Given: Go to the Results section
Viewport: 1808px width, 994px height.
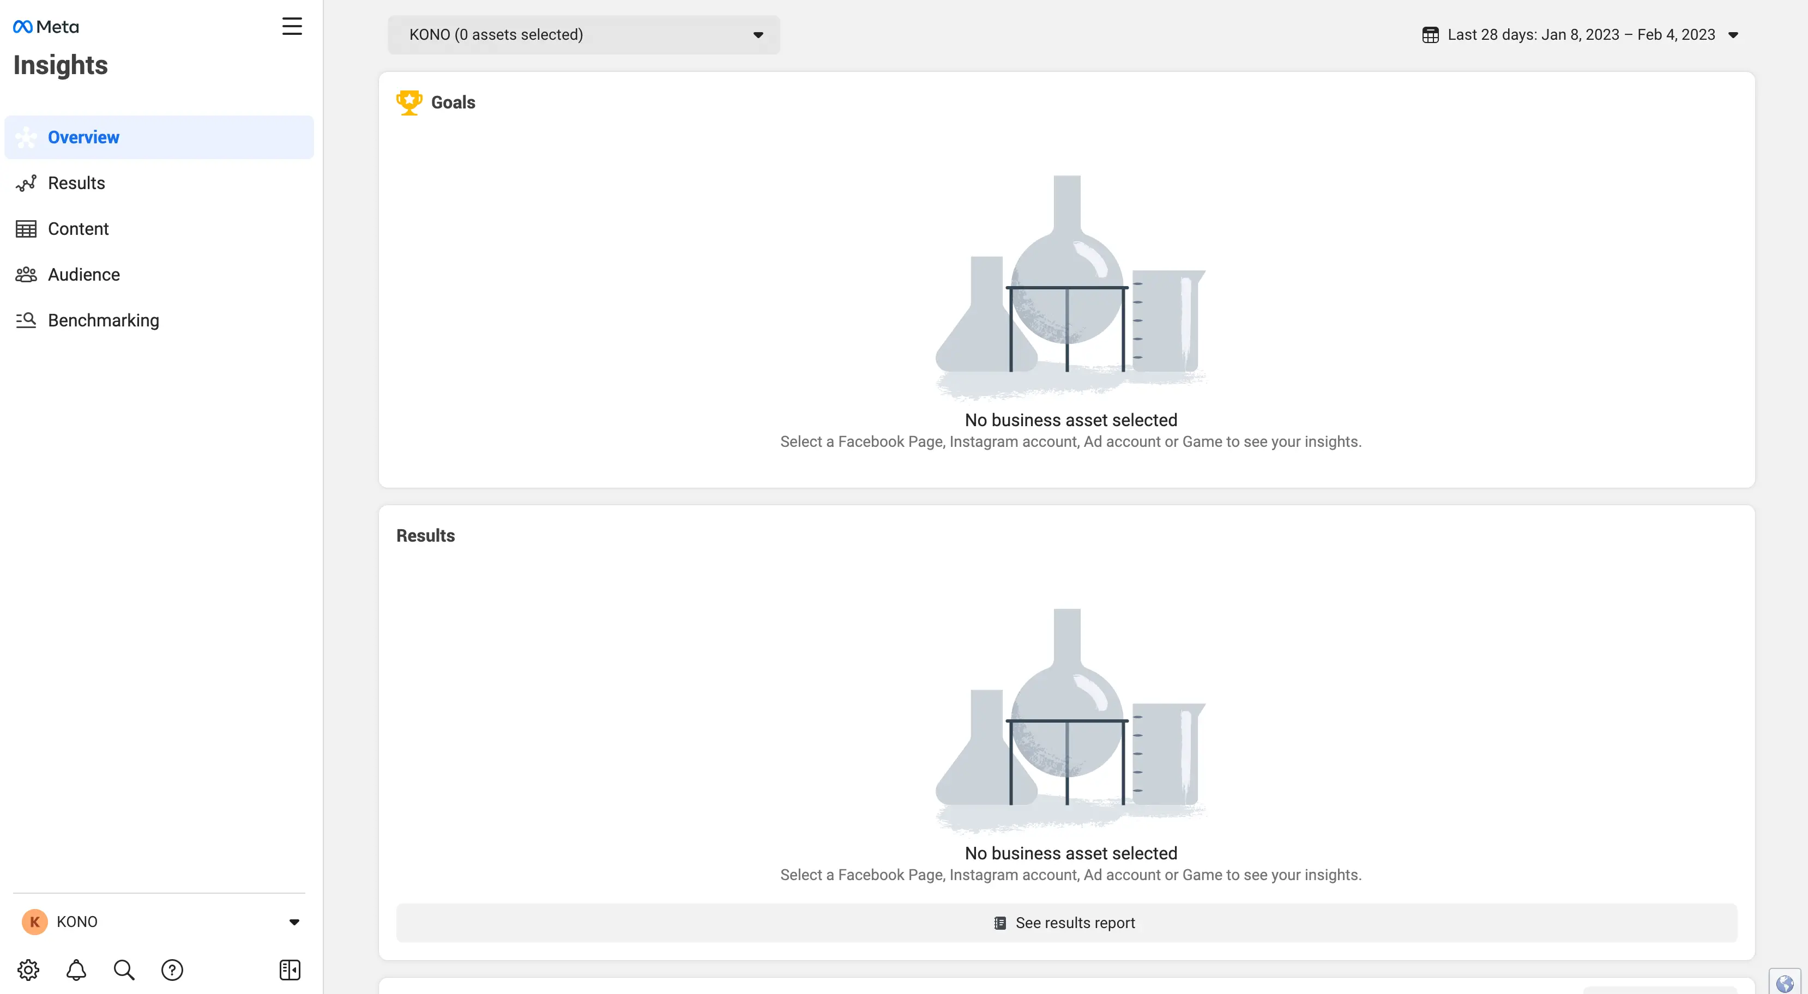Looking at the screenshot, I should (x=76, y=183).
